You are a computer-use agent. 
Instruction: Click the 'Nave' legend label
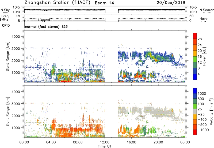(204, 18)
